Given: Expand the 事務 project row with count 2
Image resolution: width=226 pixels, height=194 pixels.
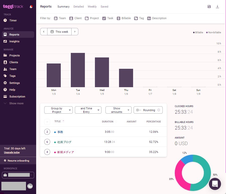Looking at the screenshot, I should pyautogui.click(x=47, y=132).
